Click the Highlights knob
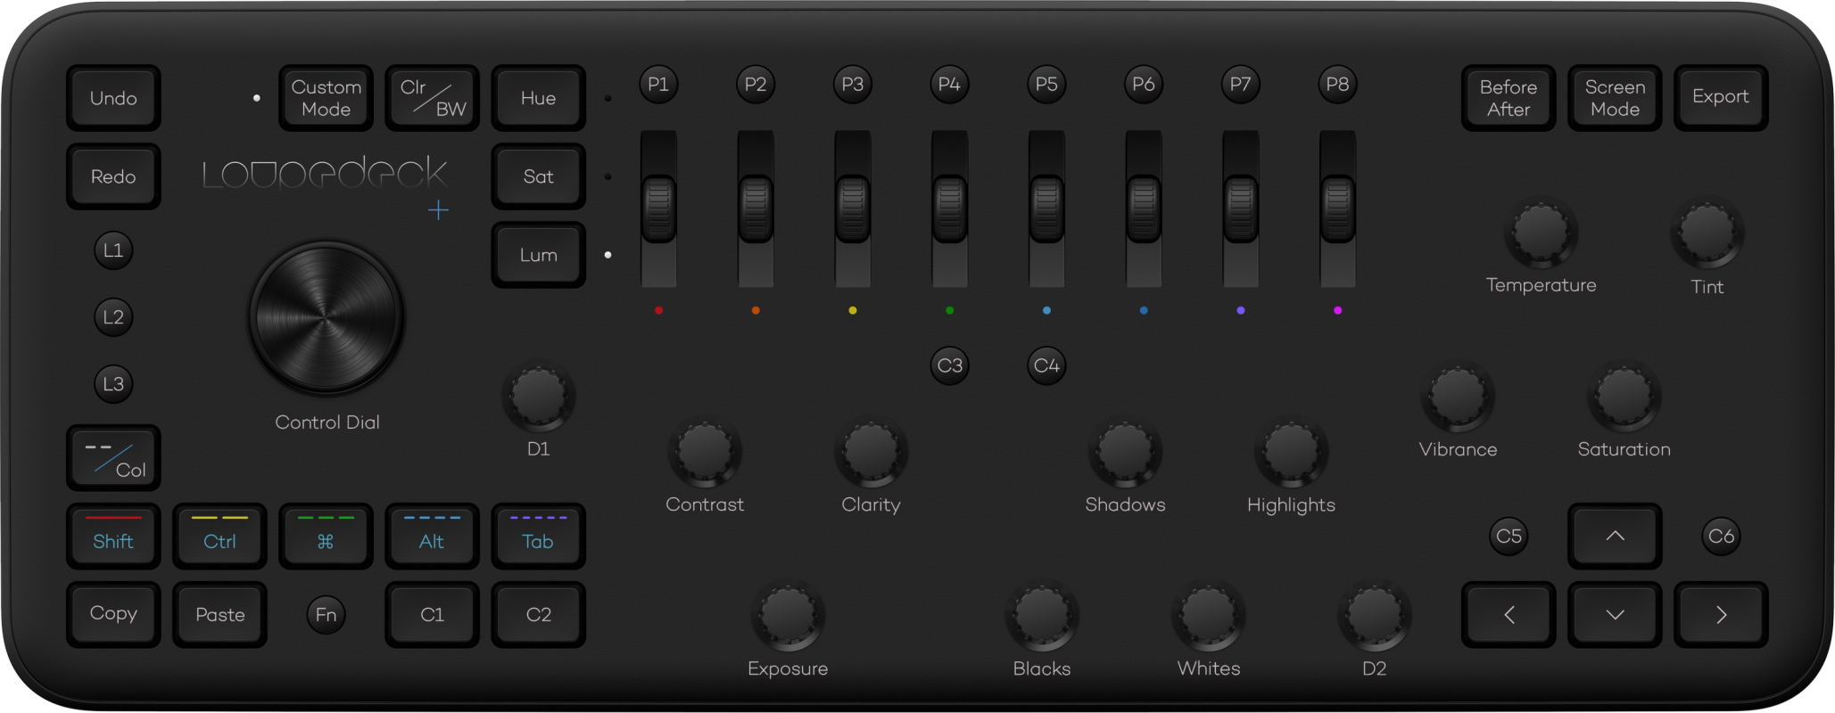 [x=1291, y=452]
